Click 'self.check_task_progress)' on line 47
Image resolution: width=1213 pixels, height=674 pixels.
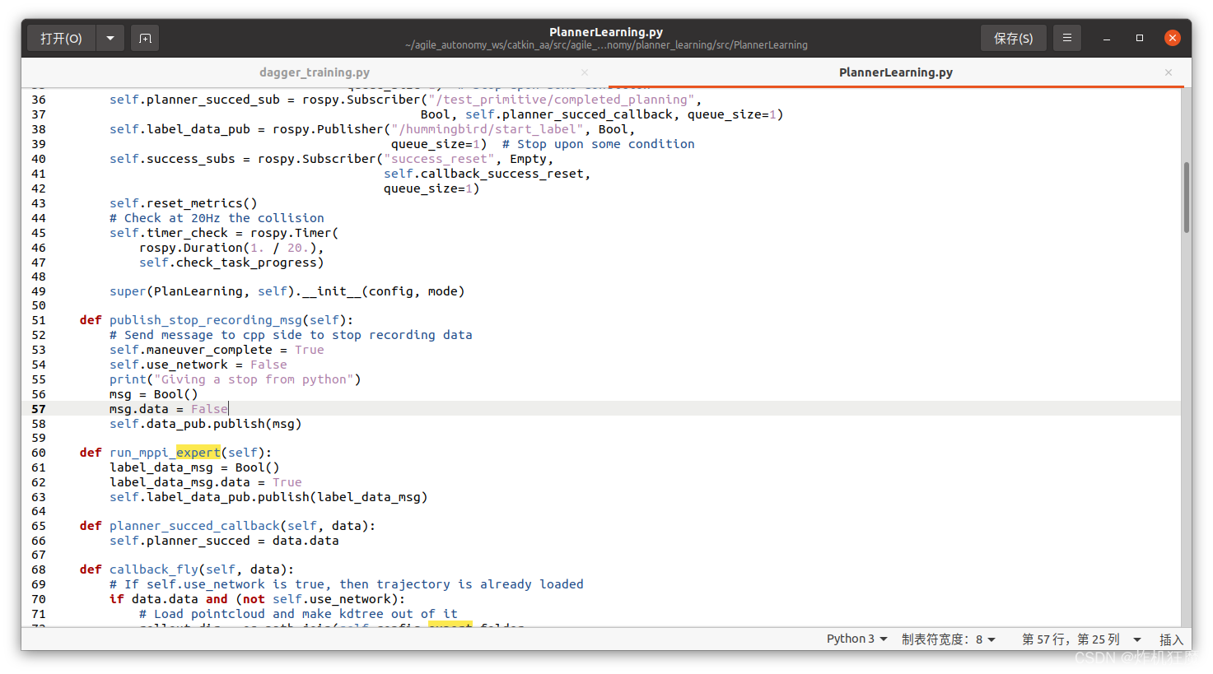click(x=231, y=263)
